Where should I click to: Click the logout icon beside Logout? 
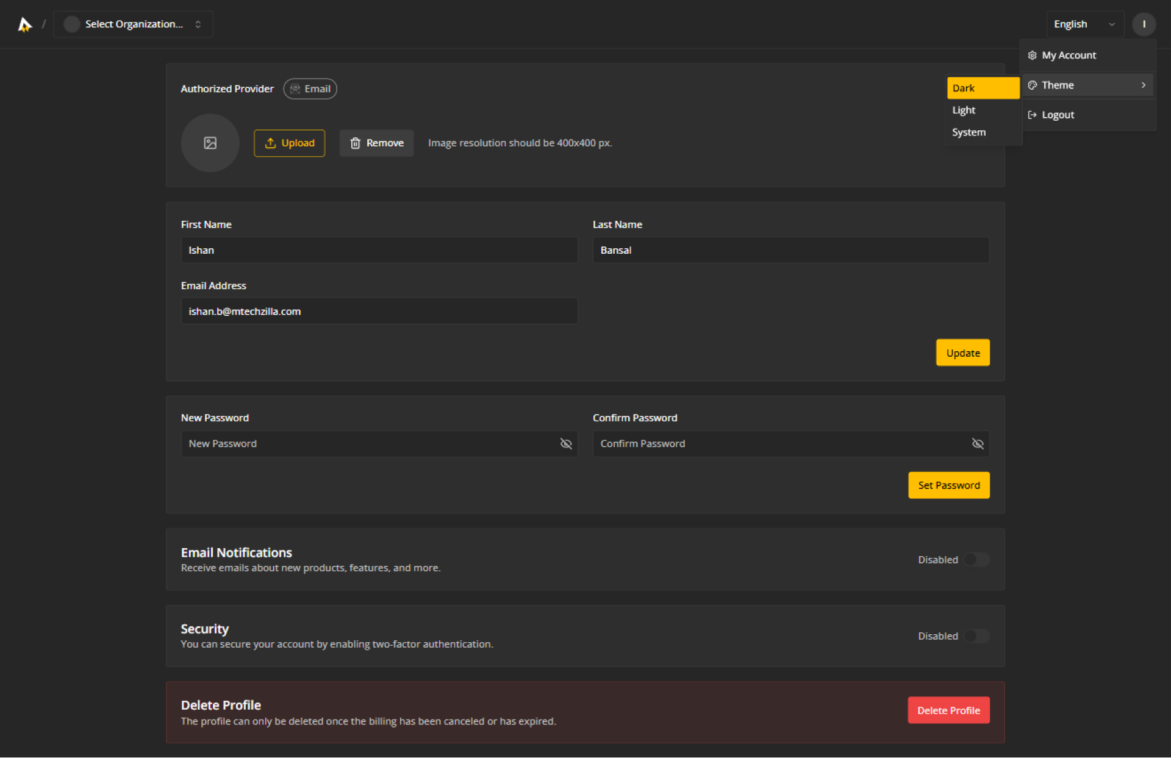coord(1032,115)
